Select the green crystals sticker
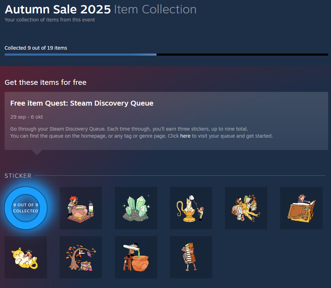 point(136,208)
